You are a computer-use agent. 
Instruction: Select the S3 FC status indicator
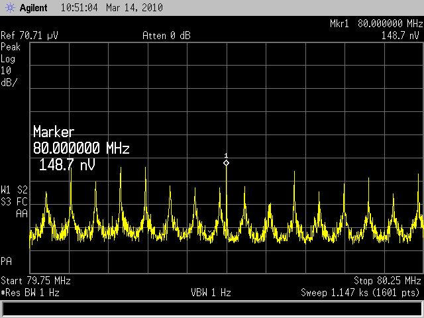tap(15, 201)
